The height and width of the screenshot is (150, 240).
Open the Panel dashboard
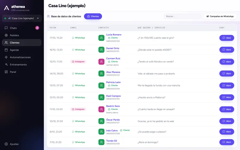(22, 72)
